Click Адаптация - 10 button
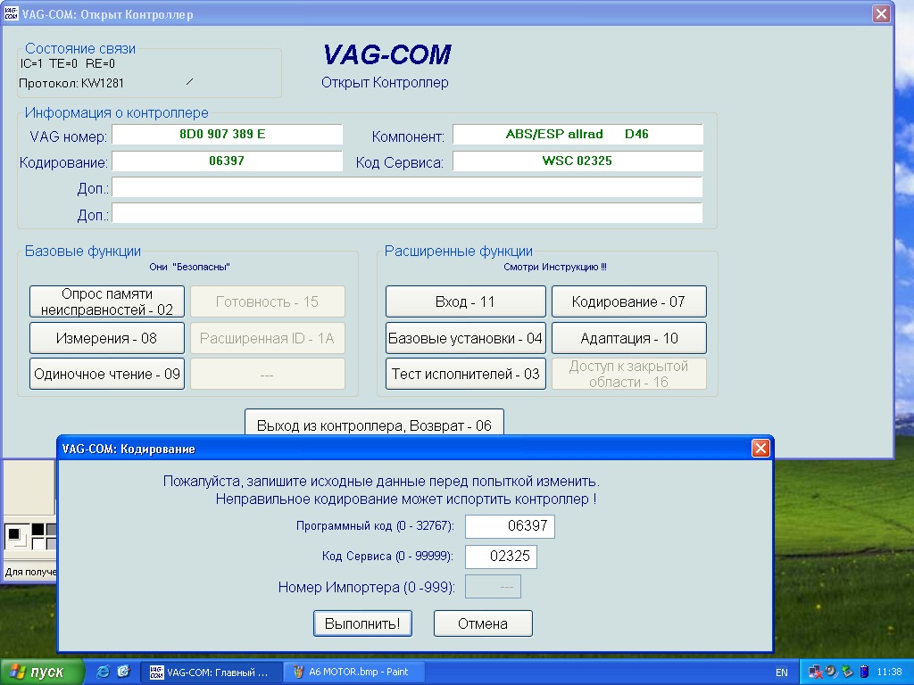 click(628, 338)
